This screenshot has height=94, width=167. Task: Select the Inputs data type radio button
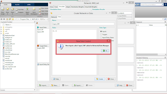tap(101, 31)
